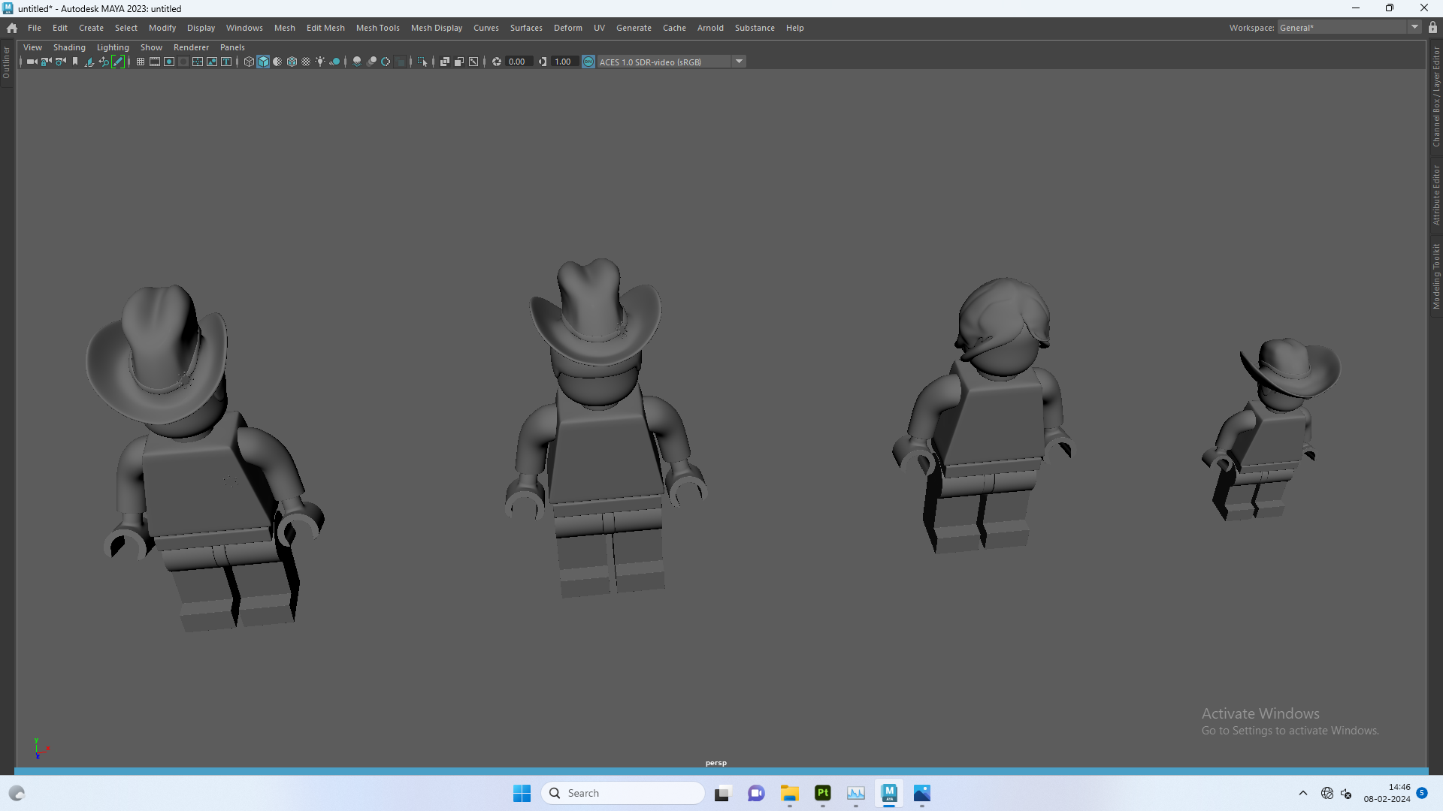Click the exposure value field 0.00
The height and width of the screenshot is (811, 1443).
519,62
